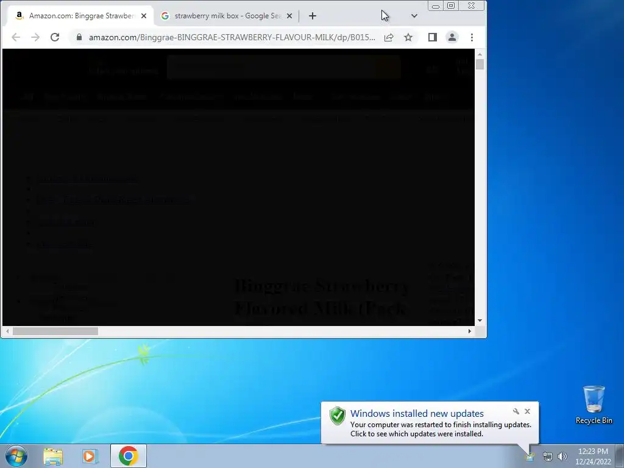624x468 pixels.
Task: Click the horizontal scrollbar left arrow
Action: pos(7,331)
